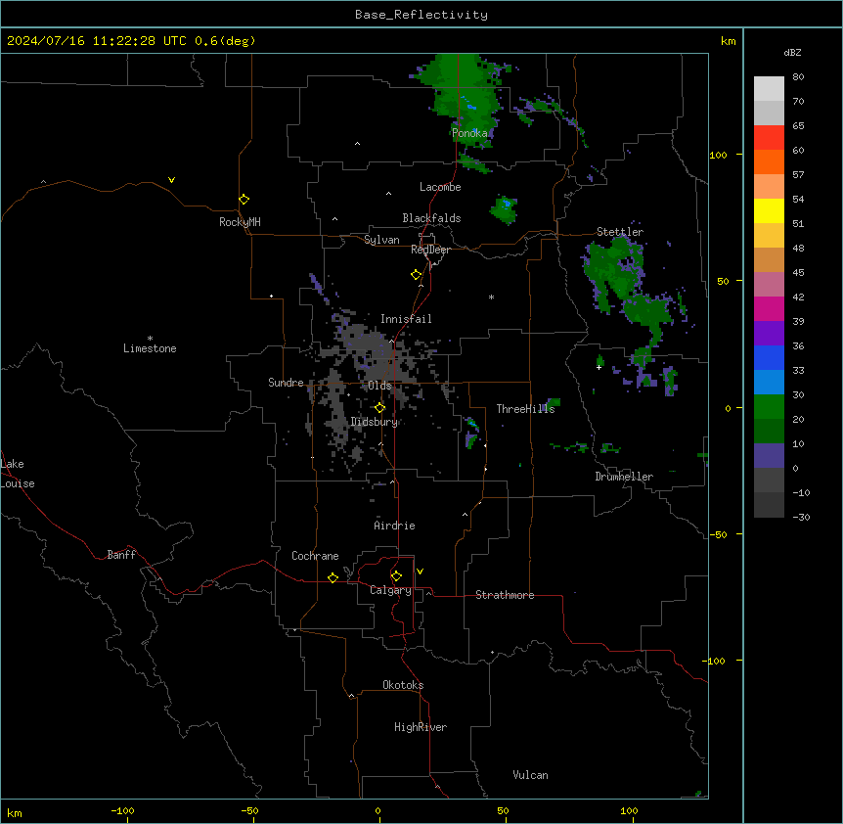Viewport: 843px width, 824px height.
Task: Click the Limestone label
Action: click(x=150, y=348)
